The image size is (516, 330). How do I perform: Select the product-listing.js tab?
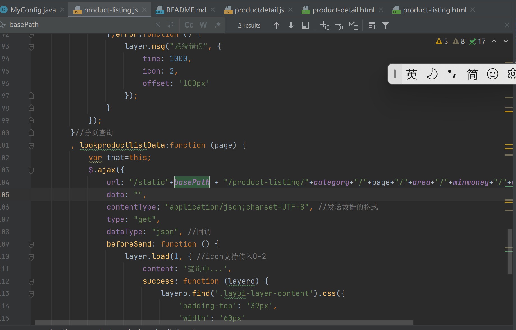[111, 10]
